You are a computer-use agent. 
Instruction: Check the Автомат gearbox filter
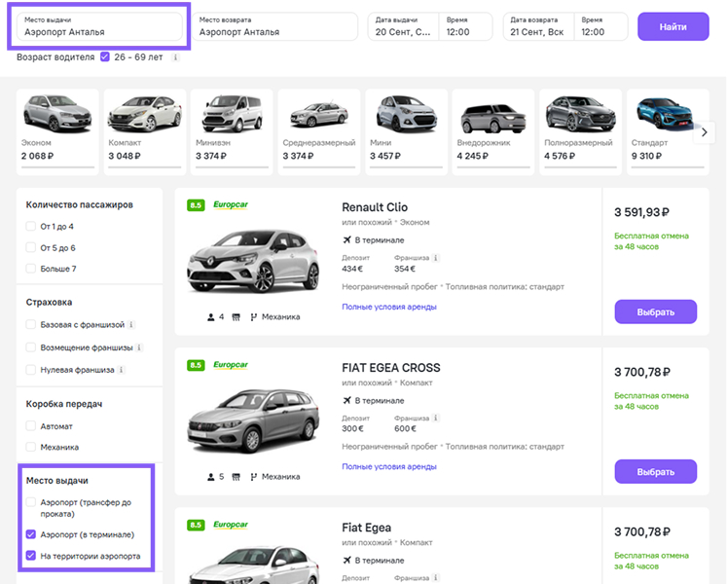(30, 425)
